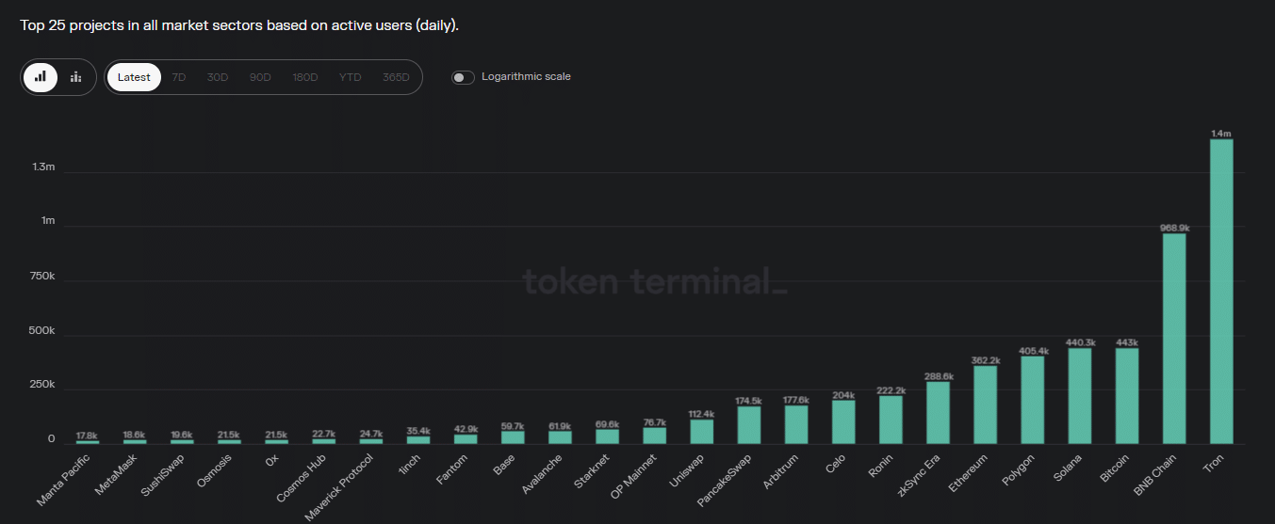Click the Tron bar in the chart
The height and width of the screenshot is (524, 1275).
[1221, 292]
